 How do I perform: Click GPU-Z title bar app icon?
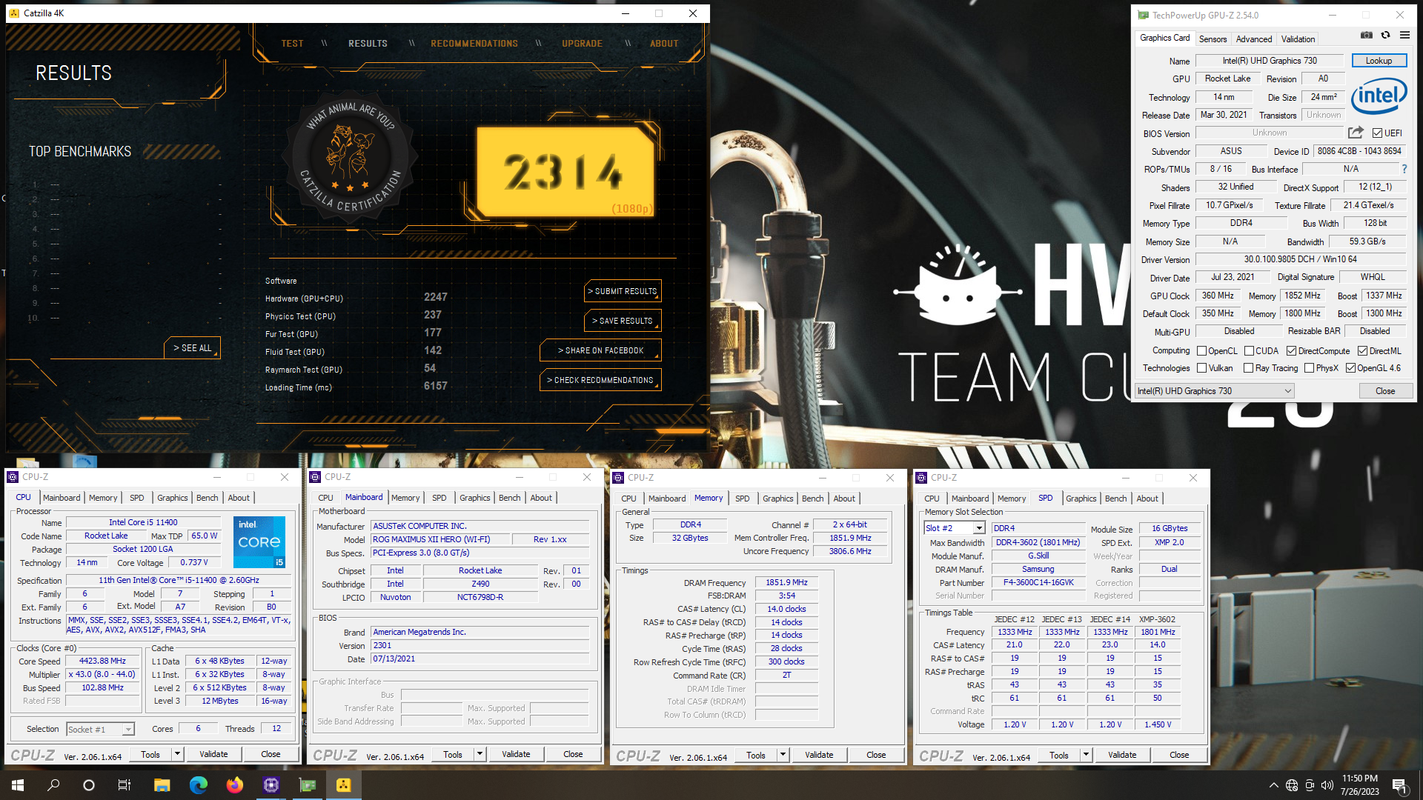coord(1143,15)
